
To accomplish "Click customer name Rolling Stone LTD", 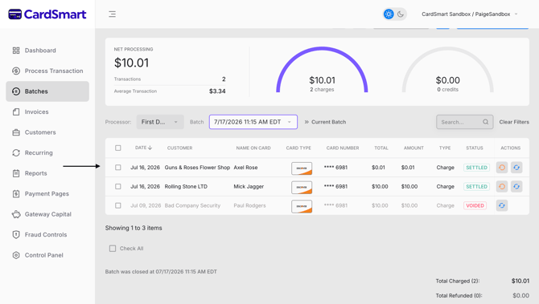I will 186,186.
